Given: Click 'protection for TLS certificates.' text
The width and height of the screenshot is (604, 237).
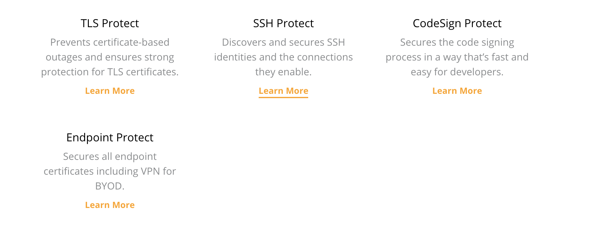Looking at the screenshot, I should [110, 72].
